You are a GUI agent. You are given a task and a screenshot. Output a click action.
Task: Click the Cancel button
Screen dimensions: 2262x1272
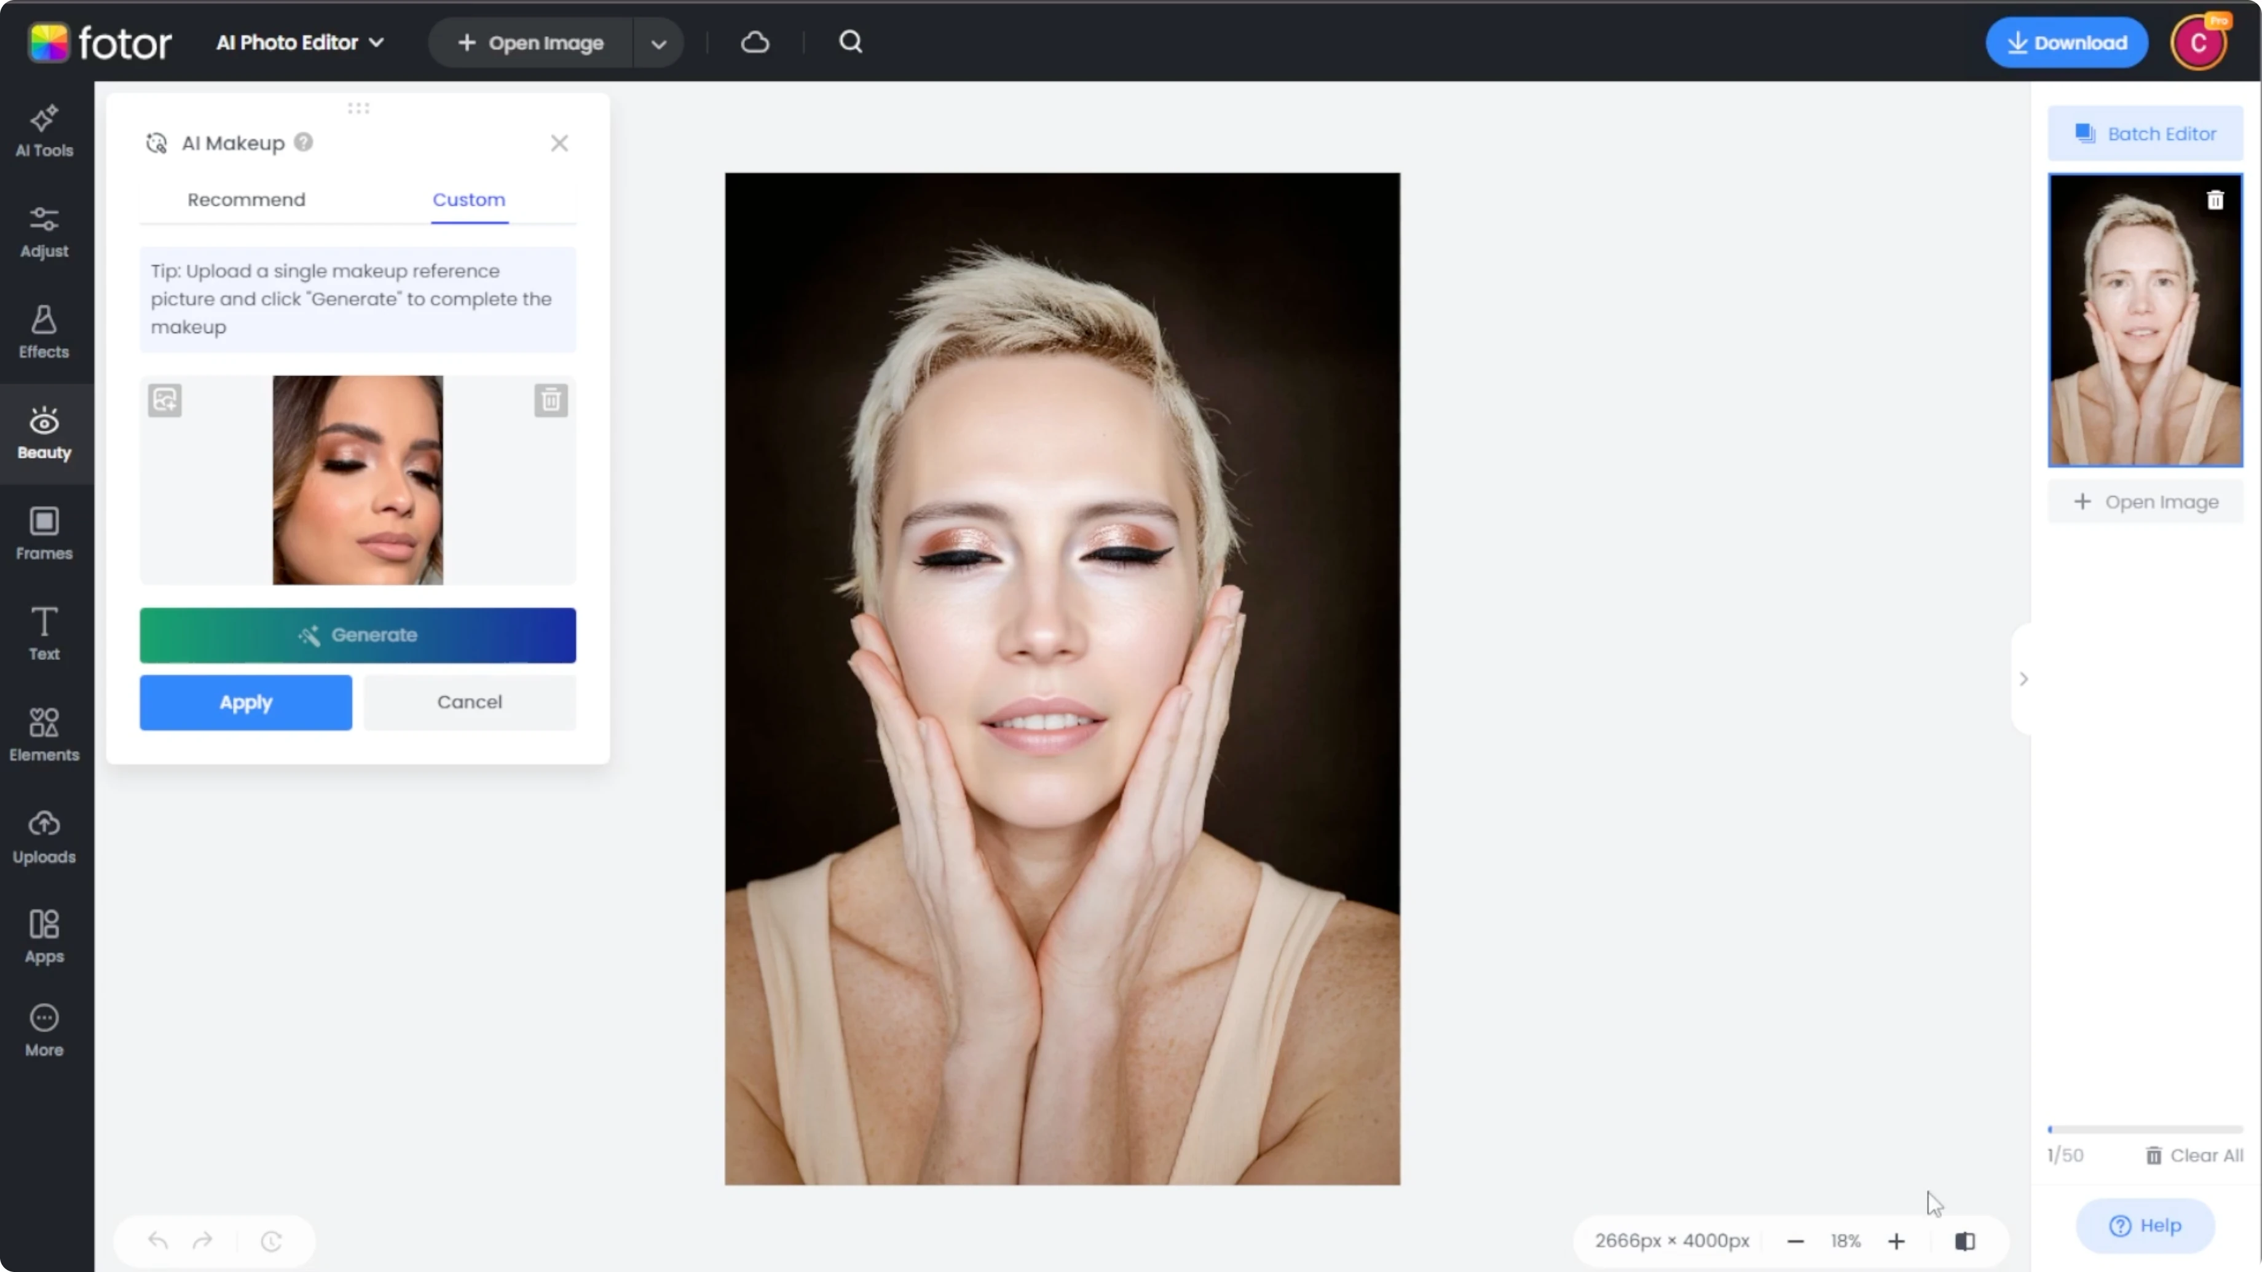470,702
